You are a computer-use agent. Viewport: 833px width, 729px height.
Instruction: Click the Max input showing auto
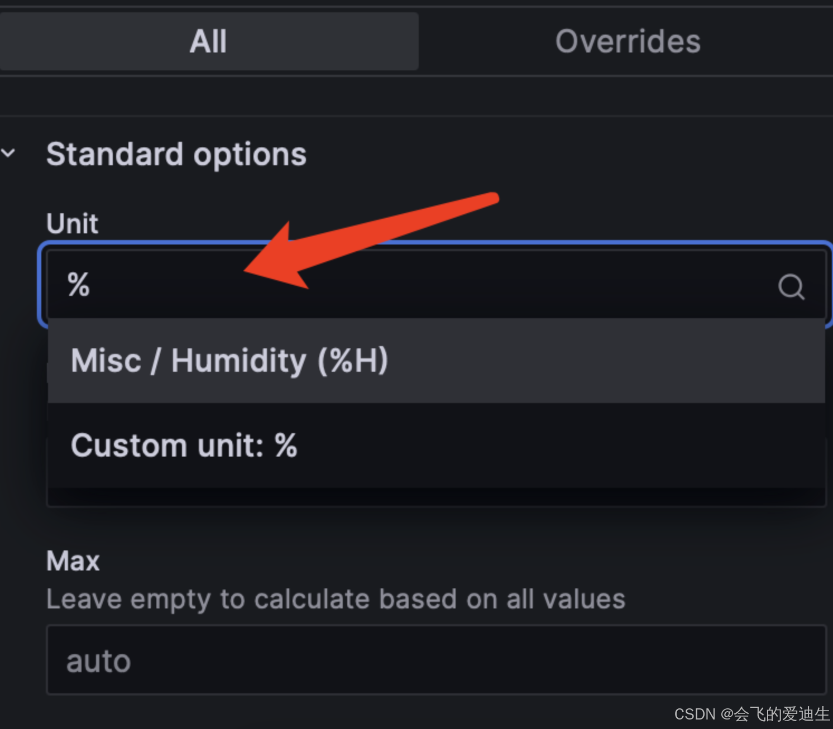[436, 660]
